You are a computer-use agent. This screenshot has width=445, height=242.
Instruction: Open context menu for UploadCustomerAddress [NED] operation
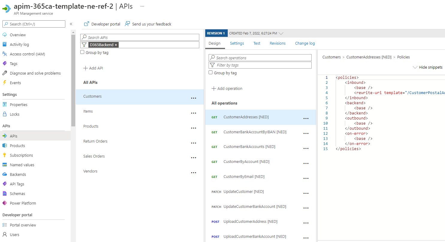[x=306, y=223]
